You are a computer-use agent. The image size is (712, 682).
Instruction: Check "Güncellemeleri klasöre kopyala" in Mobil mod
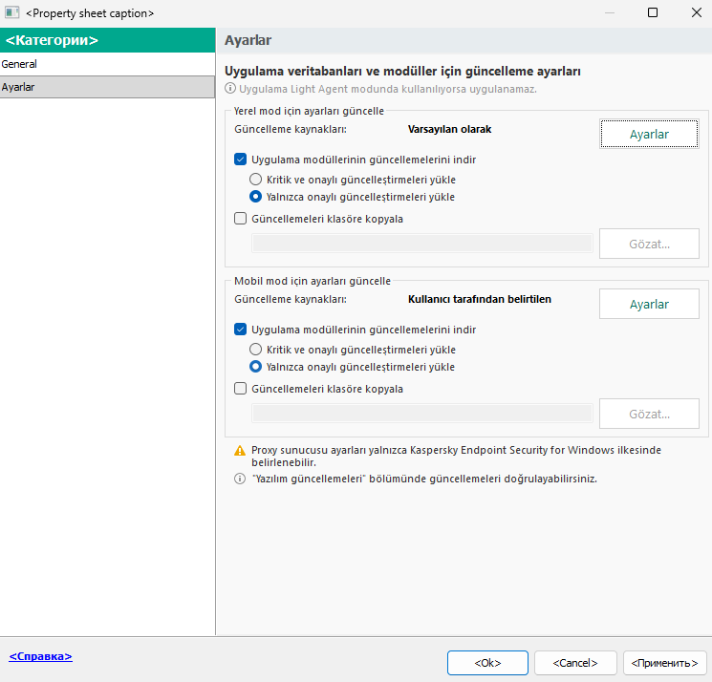(241, 389)
